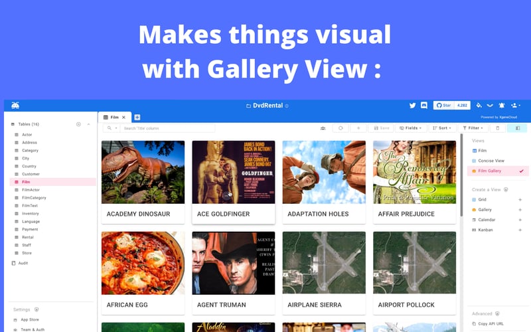Switch to Concise View
Viewport: 531px width, 332px height.
coord(491,161)
